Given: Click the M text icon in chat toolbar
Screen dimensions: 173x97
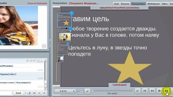Looking at the screenshot, I should pos(35,93).
